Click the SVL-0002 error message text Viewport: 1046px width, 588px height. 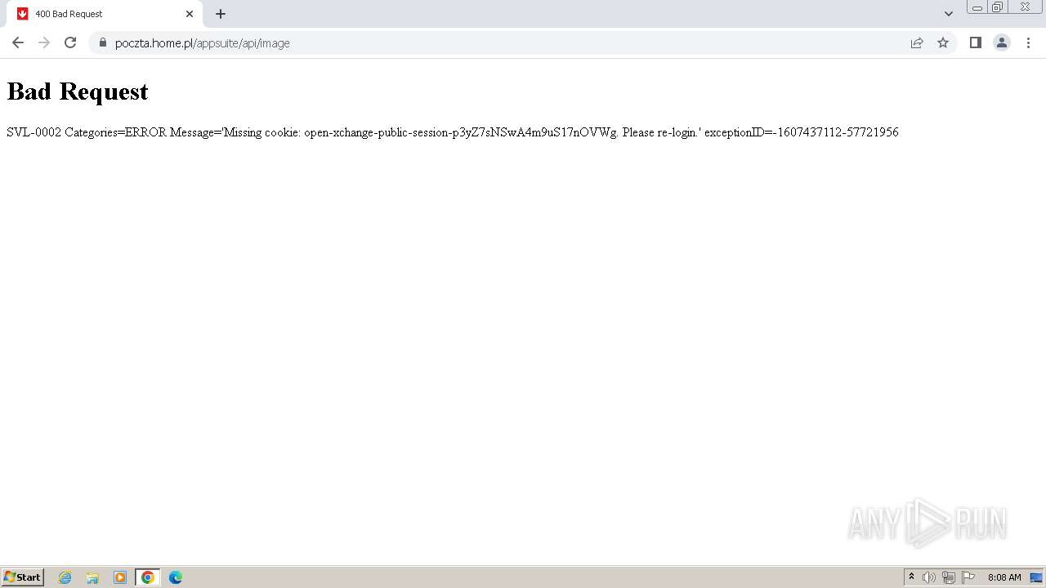pos(453,132)
